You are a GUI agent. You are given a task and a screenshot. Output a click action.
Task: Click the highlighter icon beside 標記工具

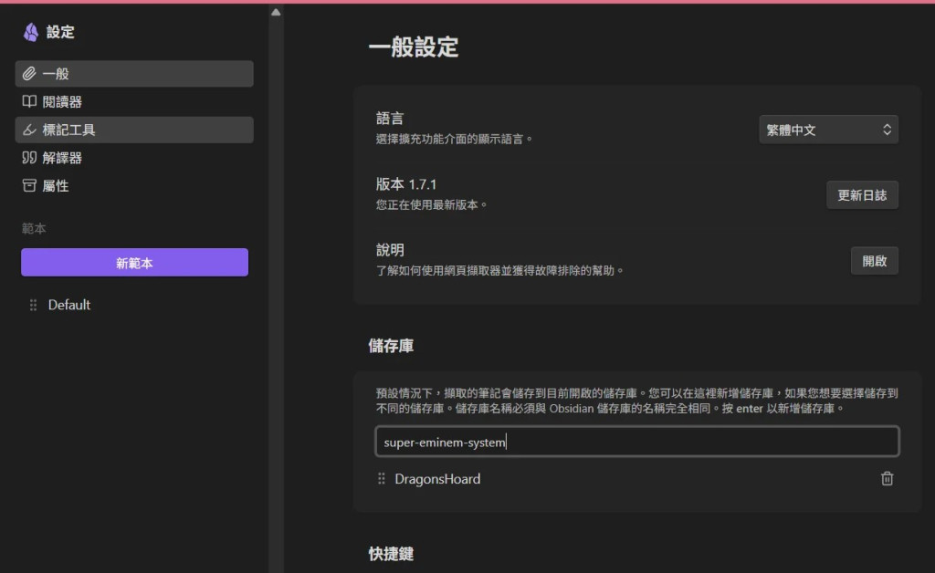point(29,130)
